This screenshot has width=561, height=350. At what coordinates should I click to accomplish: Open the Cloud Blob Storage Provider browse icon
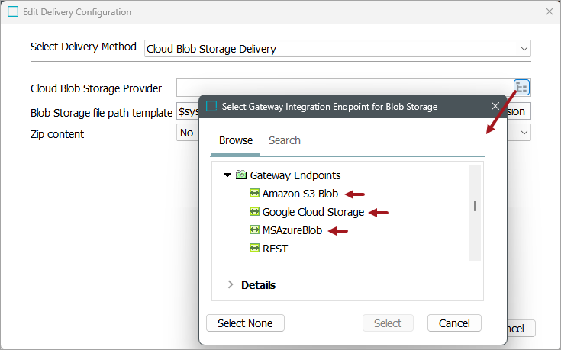522,88
